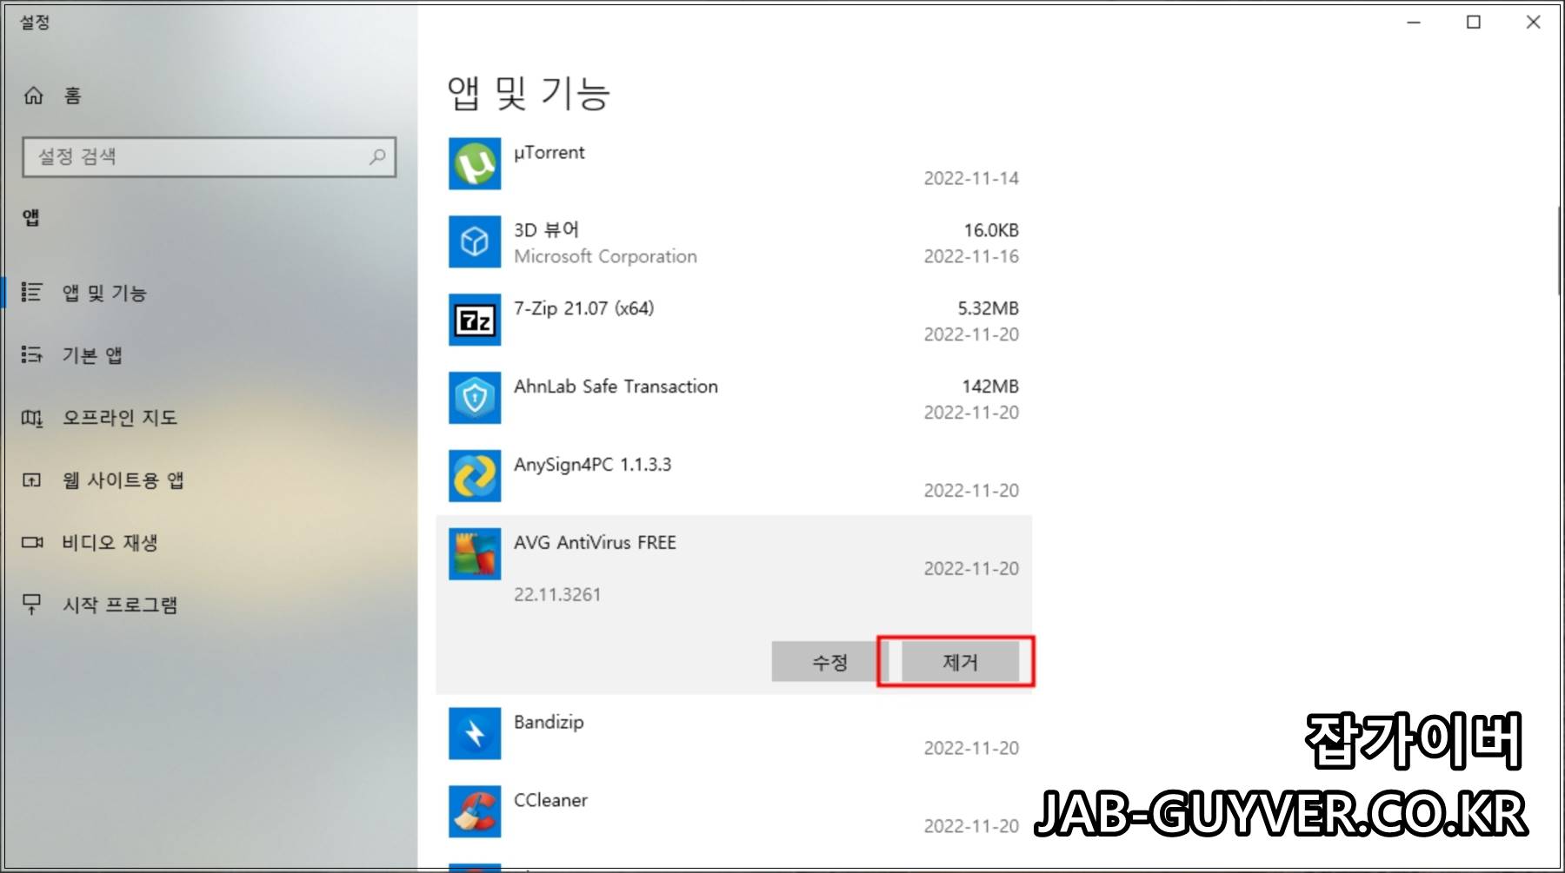
Task: Select AnySign4PC 1.1.3.3 entry name
Action: [592, 465]
